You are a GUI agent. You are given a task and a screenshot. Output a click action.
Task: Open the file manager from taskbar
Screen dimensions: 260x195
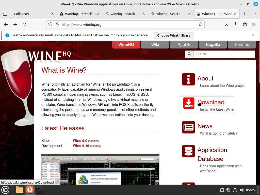[x=20, y=190]
